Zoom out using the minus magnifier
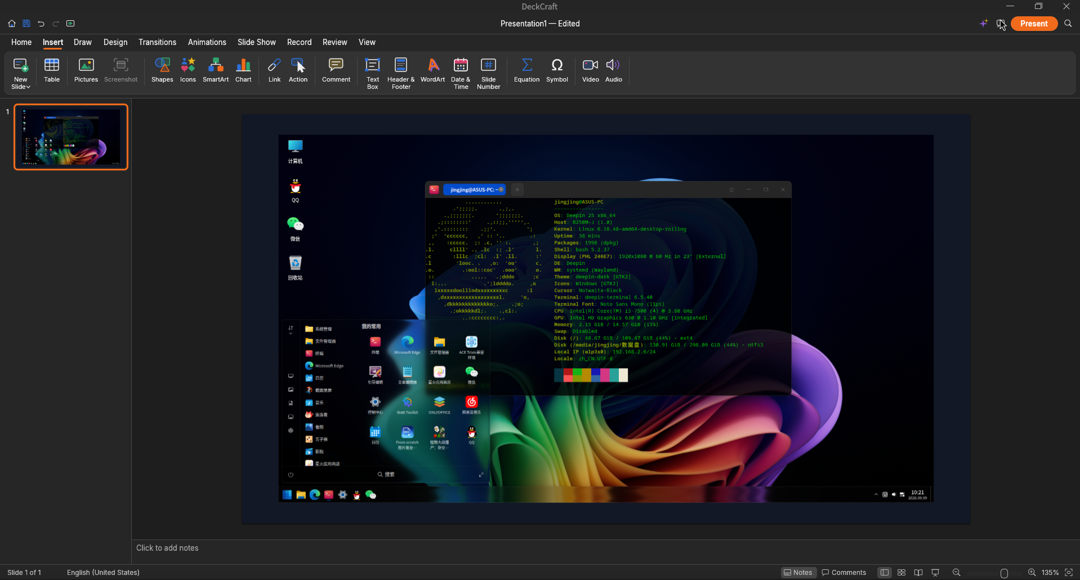Viewport: 1080px width, 580px height. pos(956,573)
